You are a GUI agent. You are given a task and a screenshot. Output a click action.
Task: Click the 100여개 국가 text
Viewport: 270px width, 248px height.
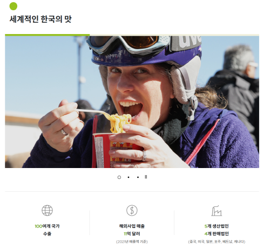(x=47, y=226)
